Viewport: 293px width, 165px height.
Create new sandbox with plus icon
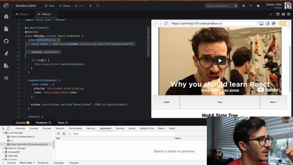[x=251, y=6]
